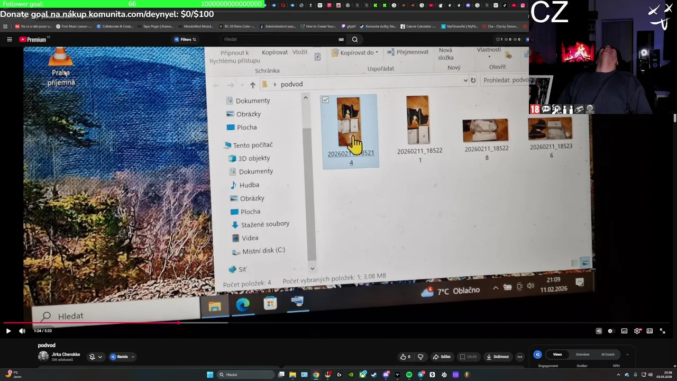Image resolution: width=677 pixels, height=381 pixels.
Task: Open the Cha - Cha by Simon bookmark
Action: (500, 26)
